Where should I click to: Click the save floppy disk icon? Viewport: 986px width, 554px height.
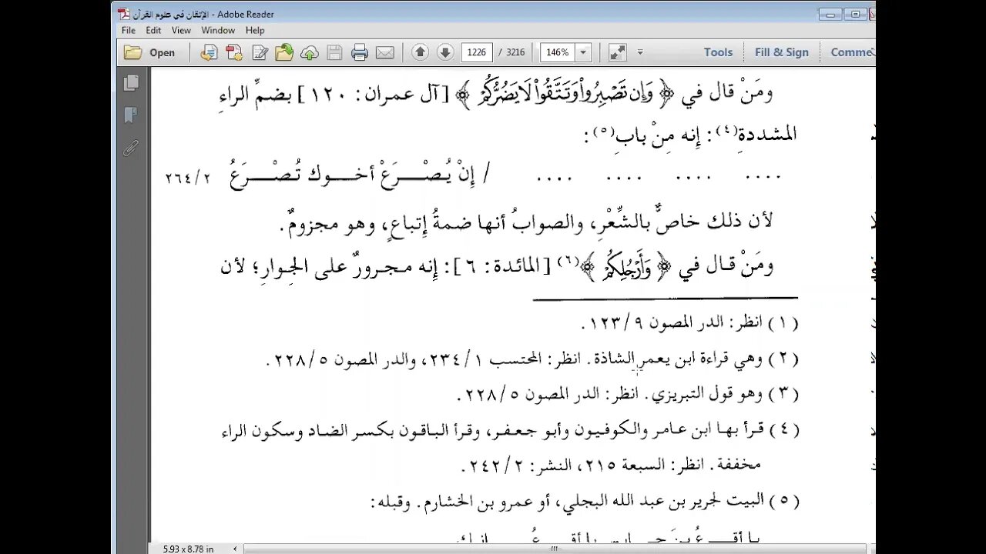click(334, 52)
